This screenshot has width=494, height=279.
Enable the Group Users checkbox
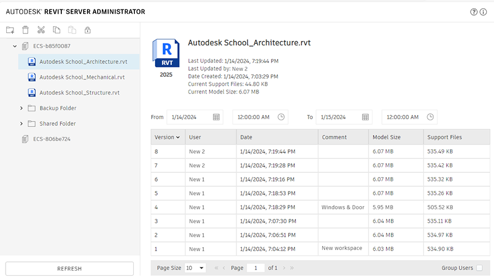click(479, 268)
